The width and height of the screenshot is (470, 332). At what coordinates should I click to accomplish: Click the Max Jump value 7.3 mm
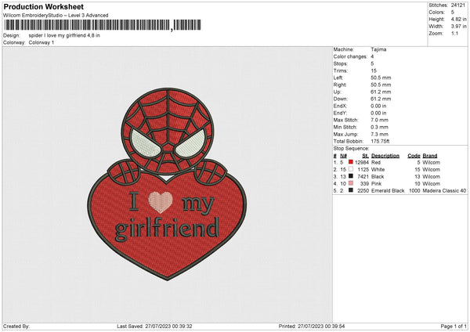click(379, 134)
